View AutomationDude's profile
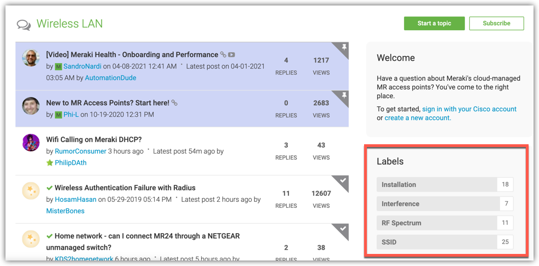Viewport: 539px width, 266px height. coord(111,78)
